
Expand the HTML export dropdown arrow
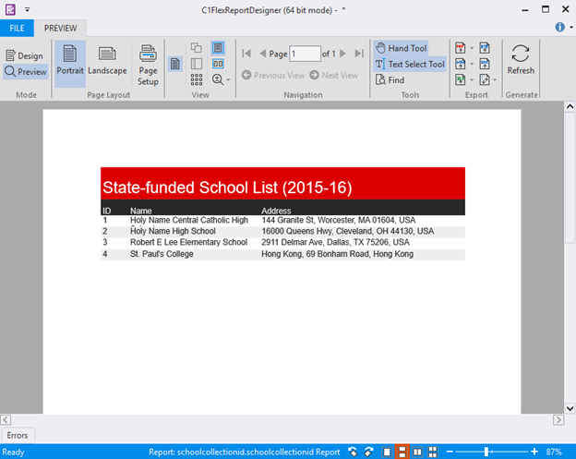click(472, 64)
